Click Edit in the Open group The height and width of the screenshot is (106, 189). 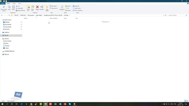67,8
